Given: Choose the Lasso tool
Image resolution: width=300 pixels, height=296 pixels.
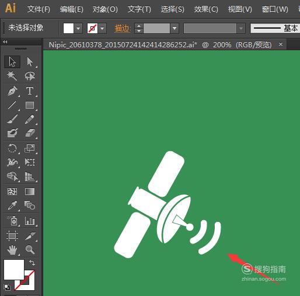Looking at the screenshot, I should pyautogui.click(x=30, y=76).
